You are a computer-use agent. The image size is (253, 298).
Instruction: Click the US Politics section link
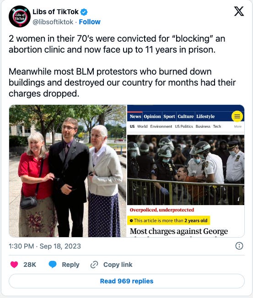pyautogui.click(x=184, y=126)
